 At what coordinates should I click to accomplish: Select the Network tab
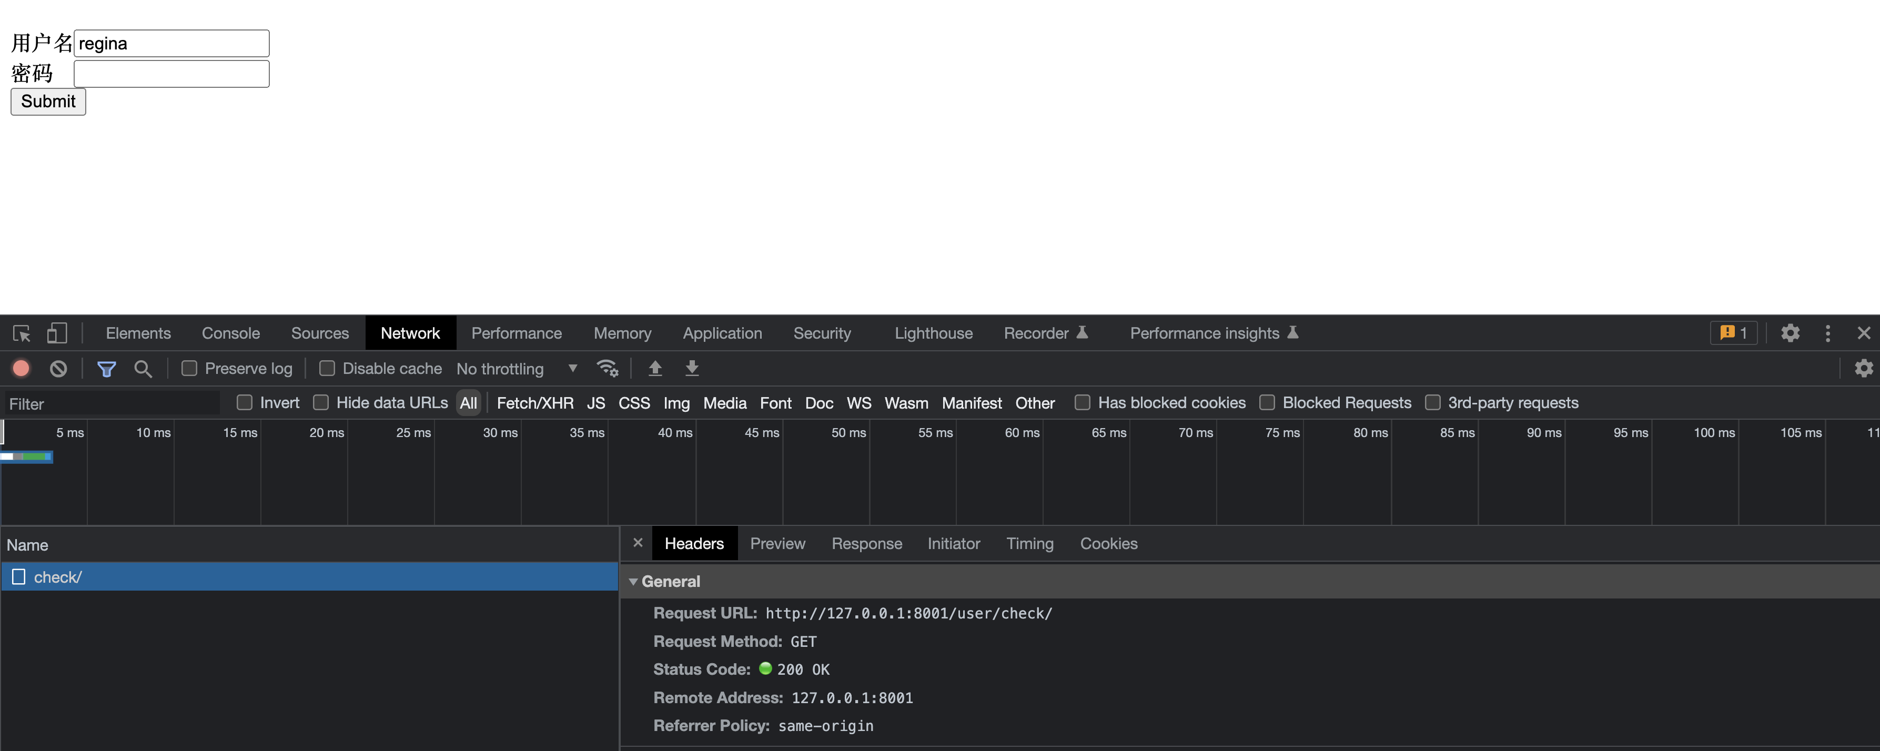(x=410, y=333)
